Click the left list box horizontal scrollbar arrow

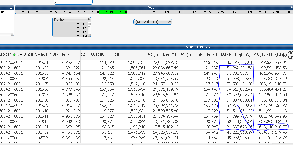tap(12, 34)
